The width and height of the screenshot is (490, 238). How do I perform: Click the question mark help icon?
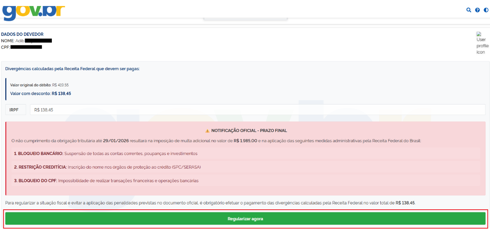click(x=478, y=10)
